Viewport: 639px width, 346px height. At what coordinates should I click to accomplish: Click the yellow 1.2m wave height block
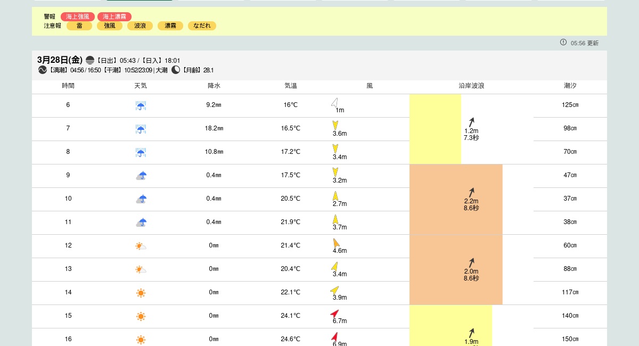(x=435, y=129)
